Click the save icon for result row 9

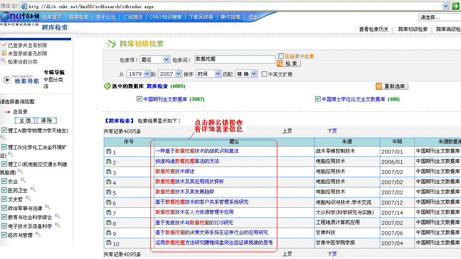109,233
